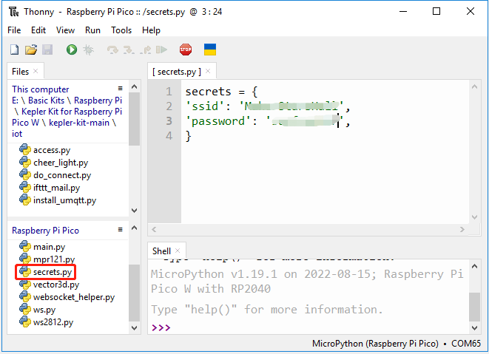Open the Tools menu
The width and height of the screenshot is (489, 354).
click(x=121, y=30)
